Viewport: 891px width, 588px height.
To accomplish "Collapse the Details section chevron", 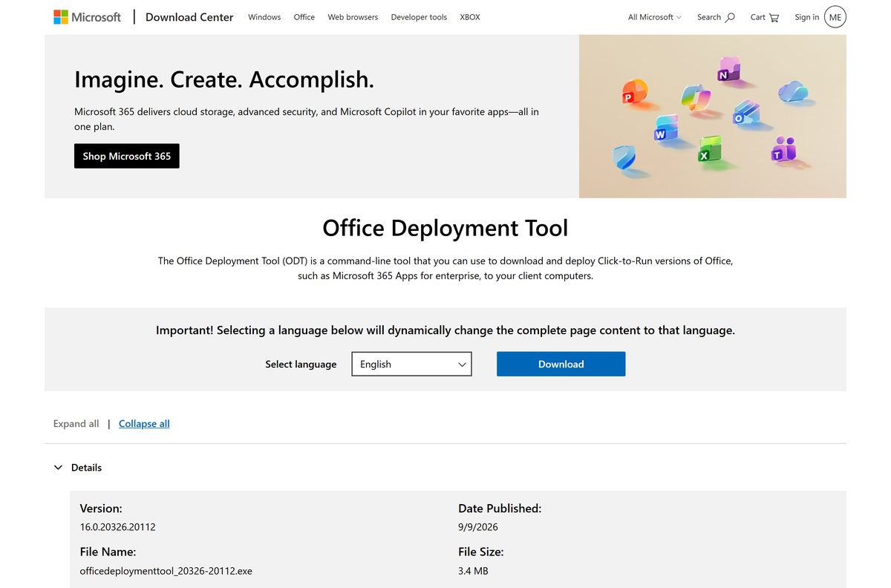I will coord(58,468).
